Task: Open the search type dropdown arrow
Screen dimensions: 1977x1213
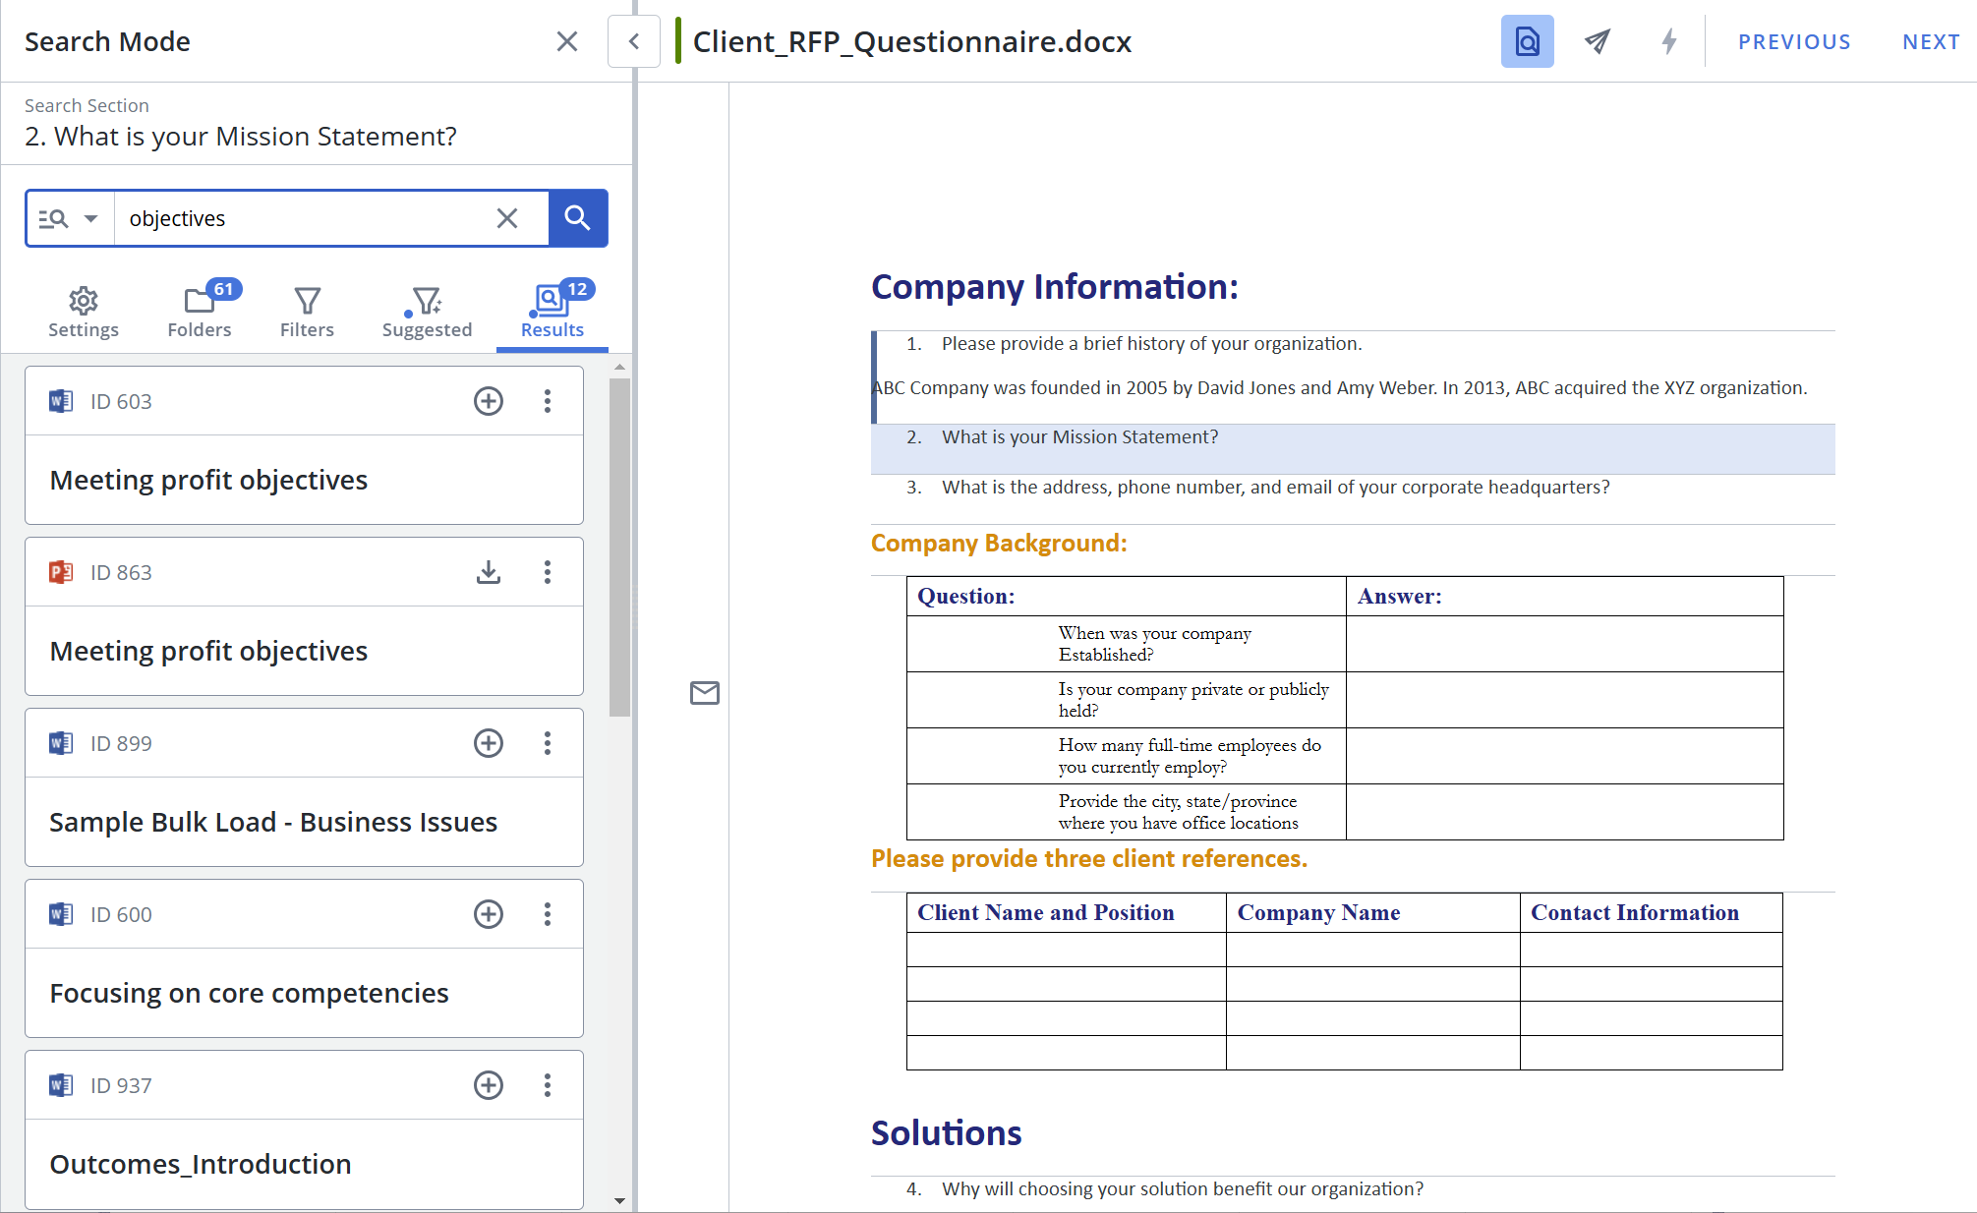Action: [91, 218]
